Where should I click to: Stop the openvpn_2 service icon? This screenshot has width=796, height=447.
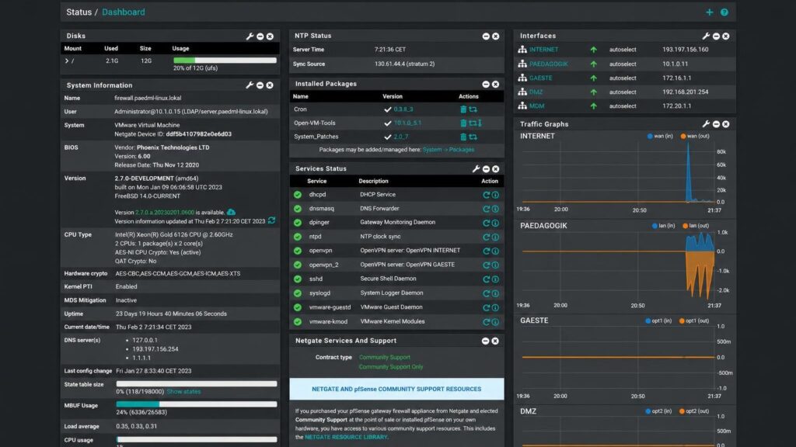point(495,265)
